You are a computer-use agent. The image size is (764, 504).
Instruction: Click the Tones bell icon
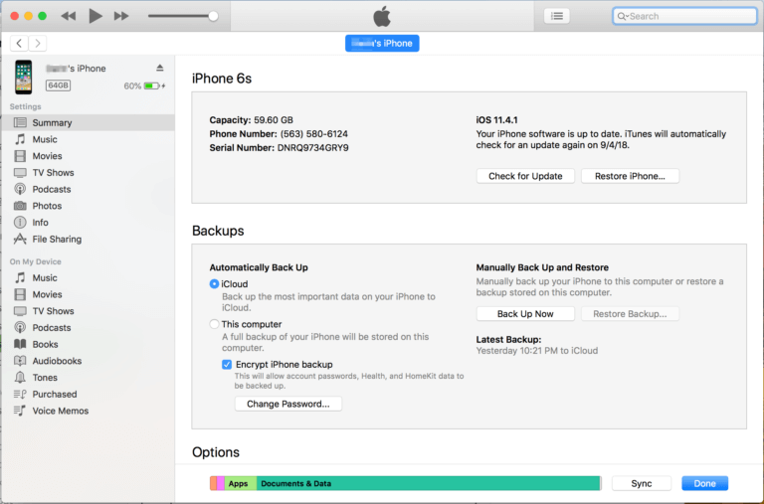tap(20, 377)
